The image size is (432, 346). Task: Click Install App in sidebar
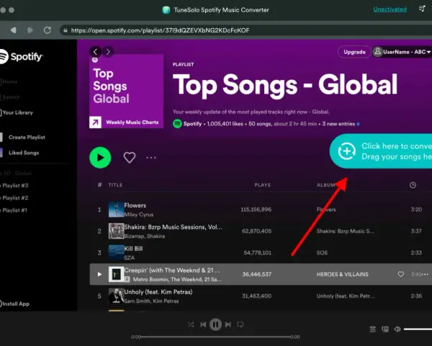tap(14, 303)
